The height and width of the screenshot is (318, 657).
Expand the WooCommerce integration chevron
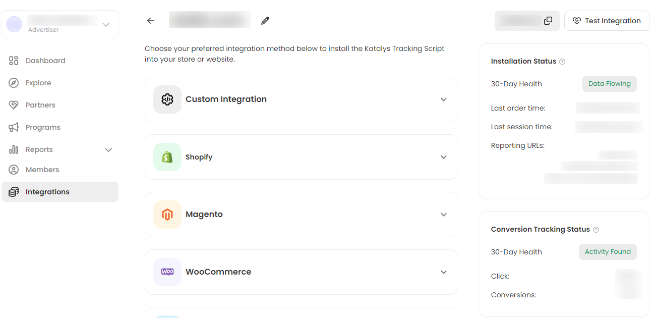pos(444,272)
